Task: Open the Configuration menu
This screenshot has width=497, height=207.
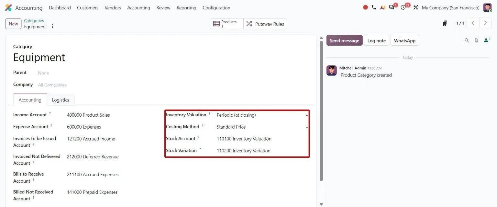Action: click(216, 7)
